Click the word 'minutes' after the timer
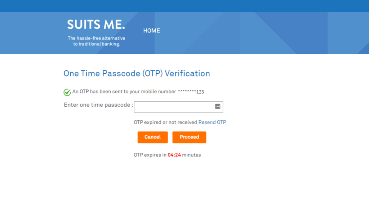 tap(192, 155)
